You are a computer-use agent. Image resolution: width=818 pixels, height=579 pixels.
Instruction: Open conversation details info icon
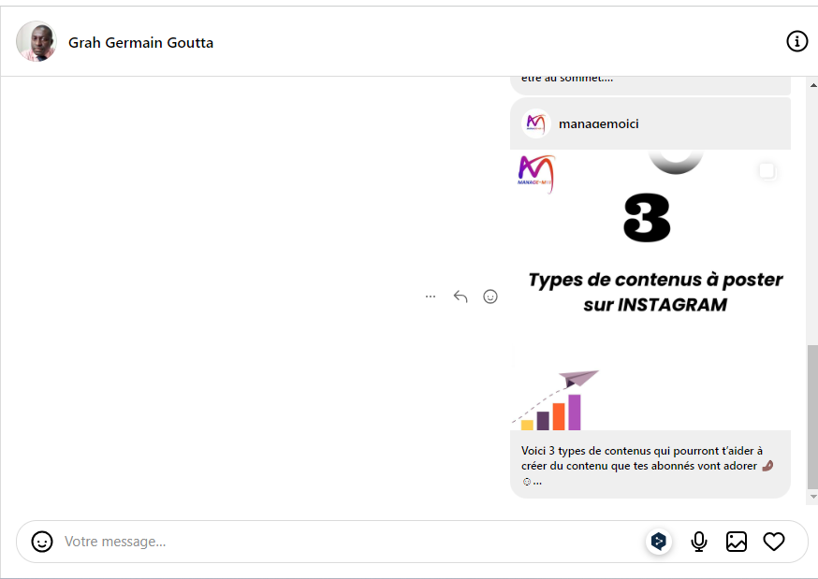(796, 41)
